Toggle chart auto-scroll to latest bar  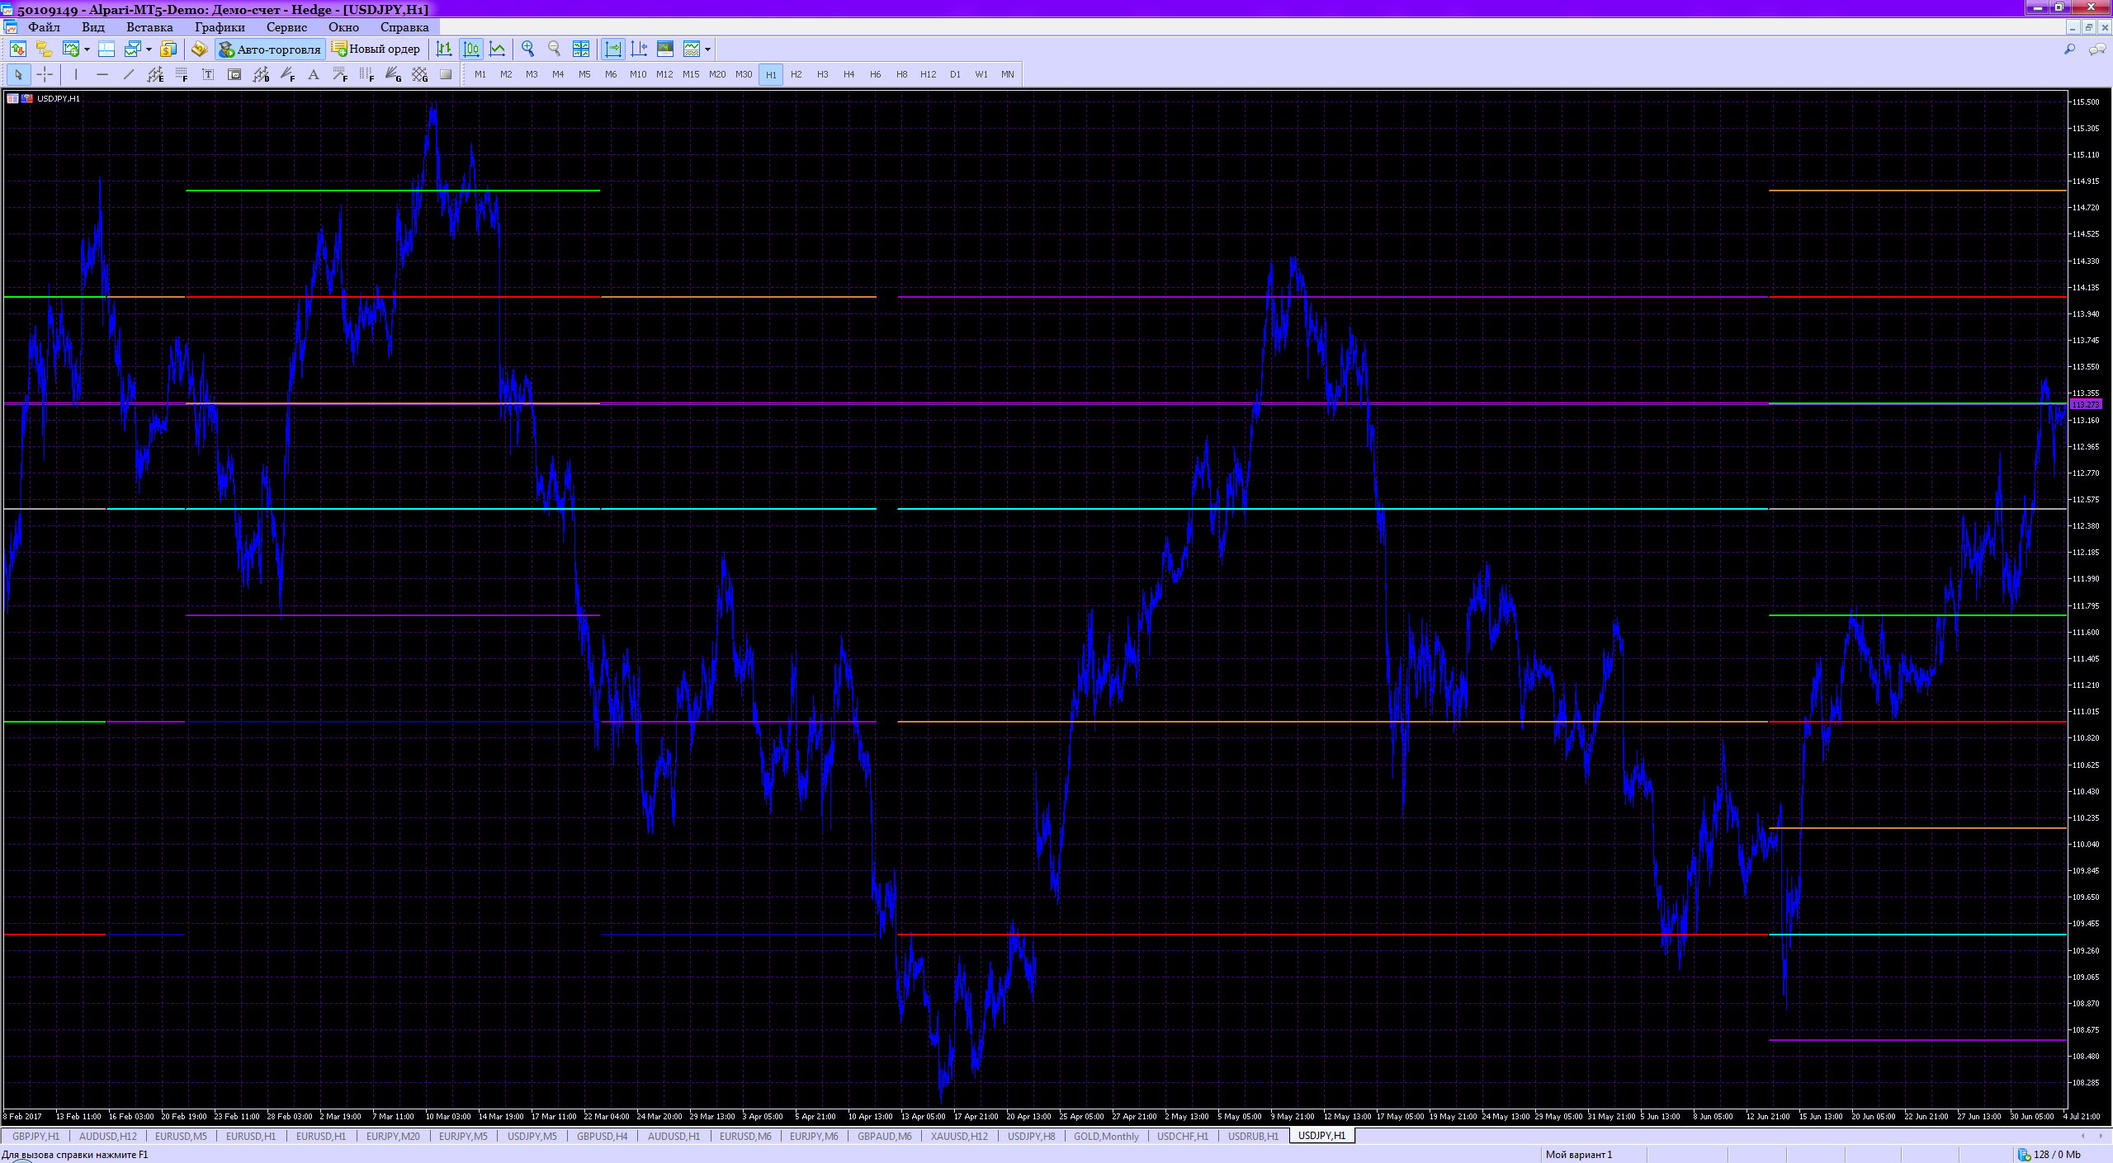point(613,49)
